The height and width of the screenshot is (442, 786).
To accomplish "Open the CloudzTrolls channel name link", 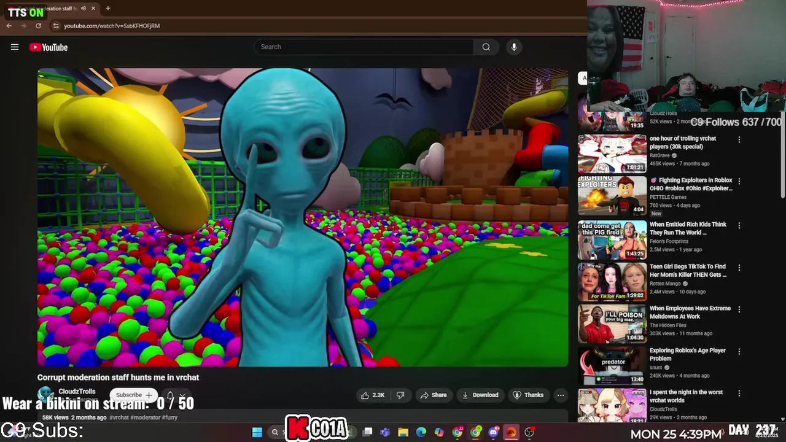I will [77, 391].
